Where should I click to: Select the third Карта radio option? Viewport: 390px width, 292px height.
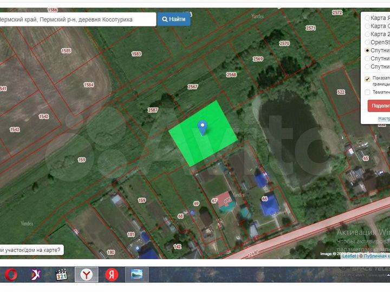point(367,34)
